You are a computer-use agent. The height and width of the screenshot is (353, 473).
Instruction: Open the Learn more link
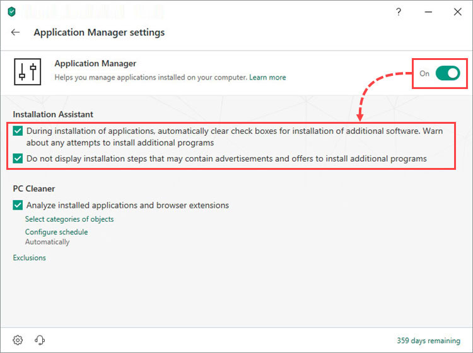click(x=267, y=77)
